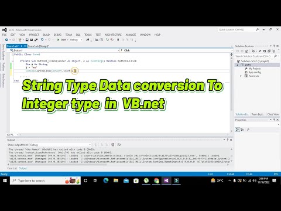
Task: Collapse the a123 project node
Action: [x=238, y=65]
